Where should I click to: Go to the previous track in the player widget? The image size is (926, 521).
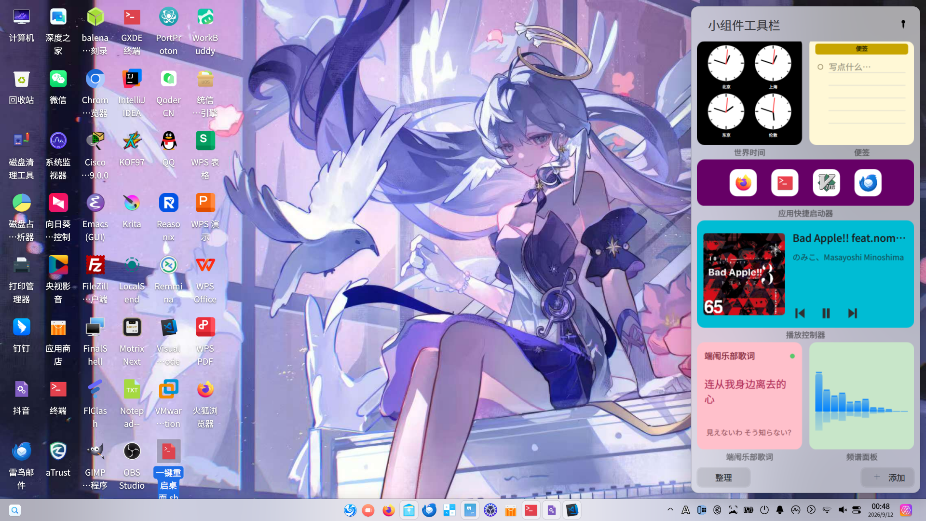[x=800, y=314]
